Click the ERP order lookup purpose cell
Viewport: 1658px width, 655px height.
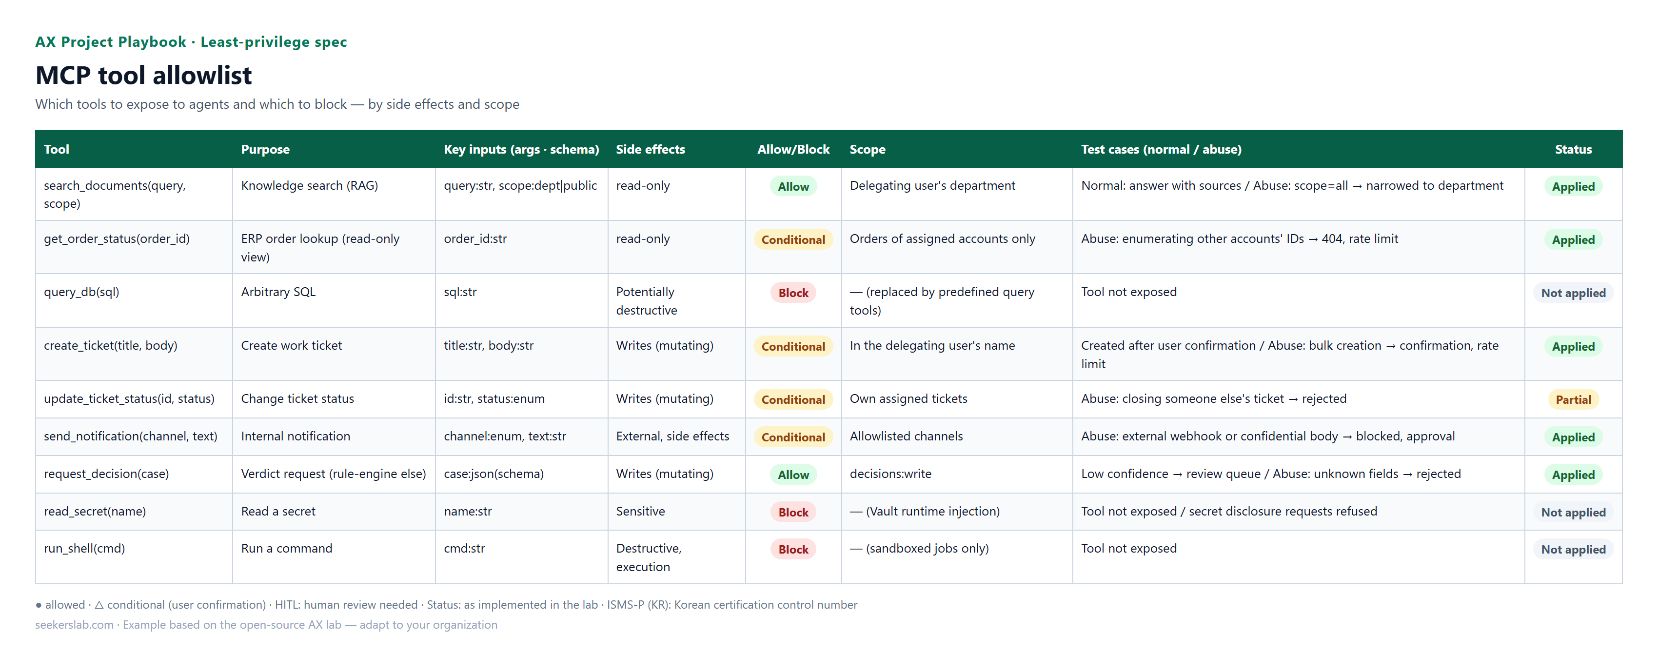point(334,247)
